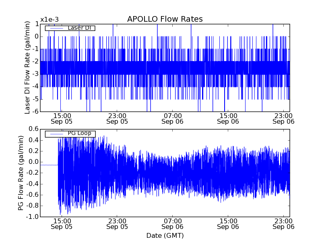Image resolution: width=322 pixels, height=241 pixels.
Task: Click y-tick '-0.2' on the PG plot
Action: coord(33,173)
